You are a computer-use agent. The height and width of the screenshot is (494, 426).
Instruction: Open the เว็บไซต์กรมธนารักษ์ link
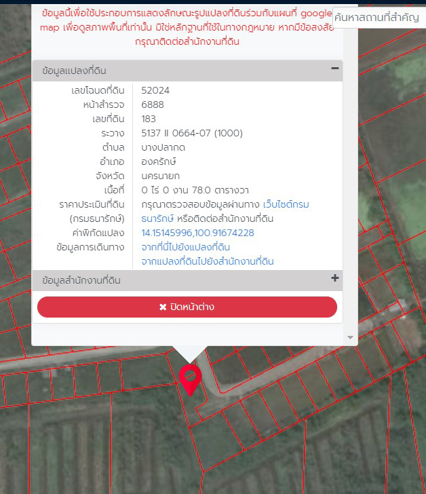click(x=286, y=204)
